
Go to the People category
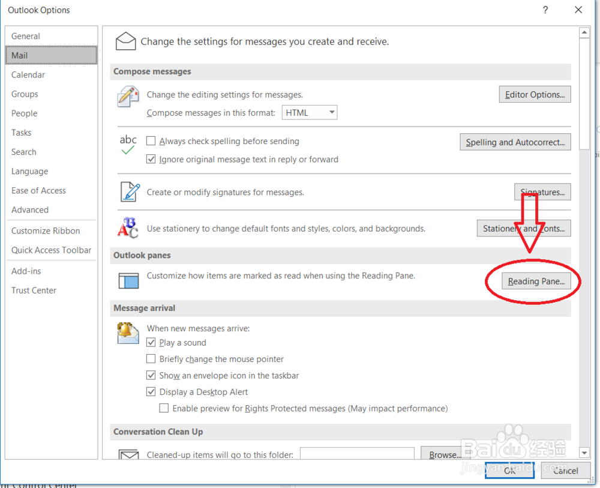click(51, 113)
